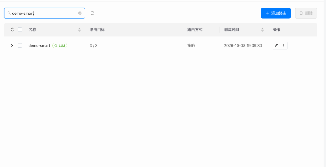The height and width of the screenshot is (167, 326).
Task: Tick the demo-smart row checkbox
Action: 20,46
